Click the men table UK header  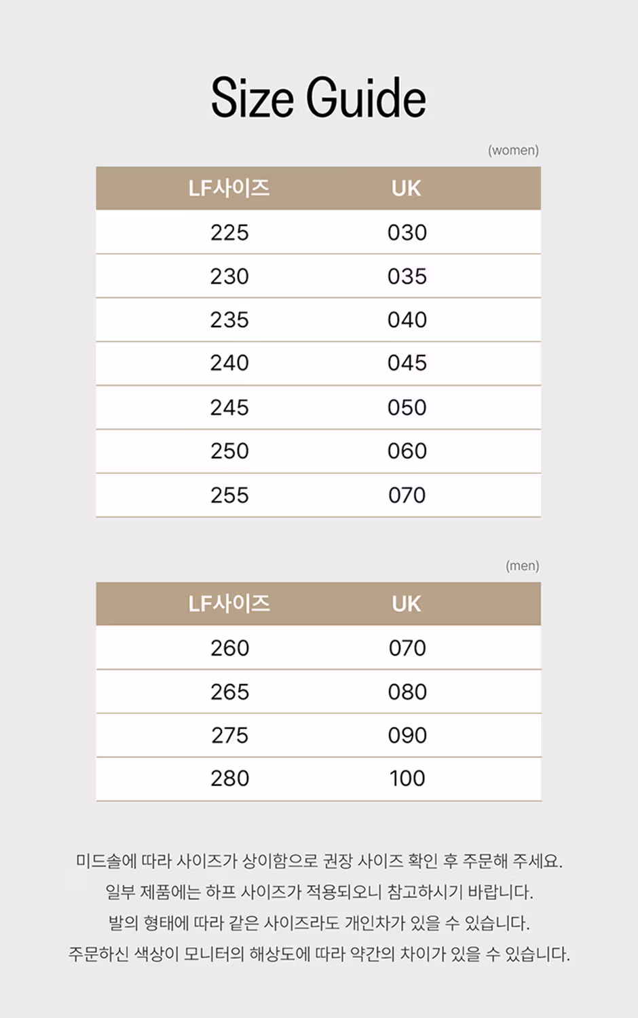(407, 603)
